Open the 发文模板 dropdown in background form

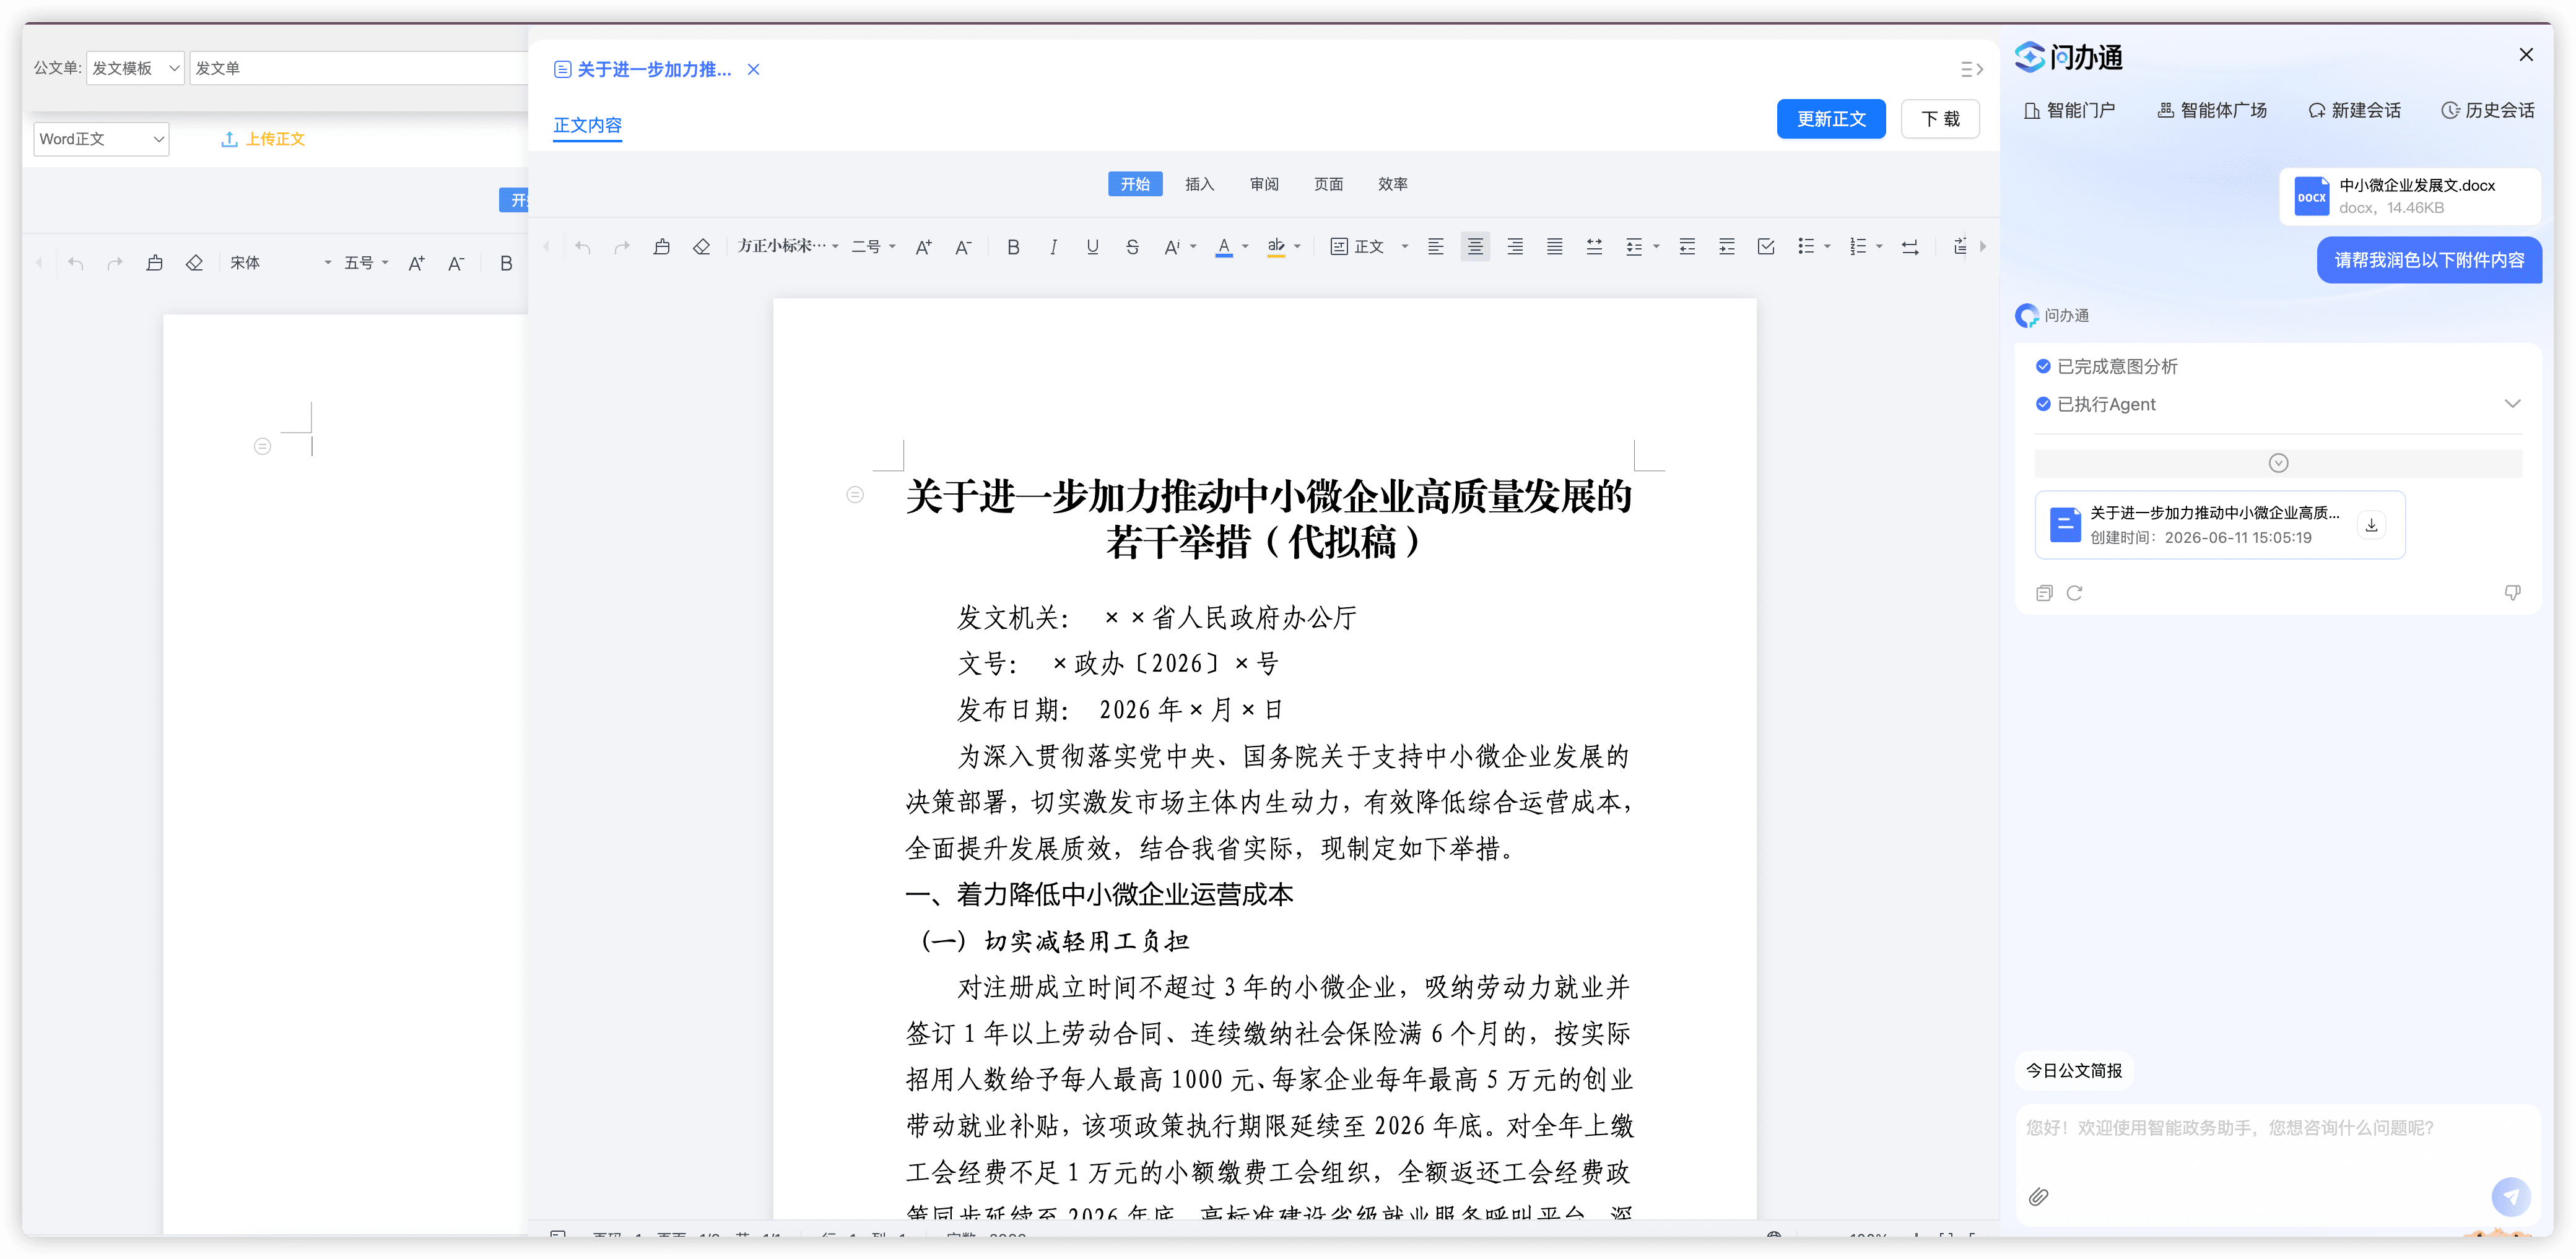(136, 68)
